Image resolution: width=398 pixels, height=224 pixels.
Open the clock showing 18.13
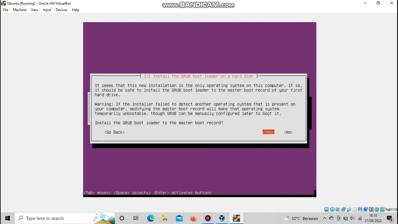[x=373, y=218]
